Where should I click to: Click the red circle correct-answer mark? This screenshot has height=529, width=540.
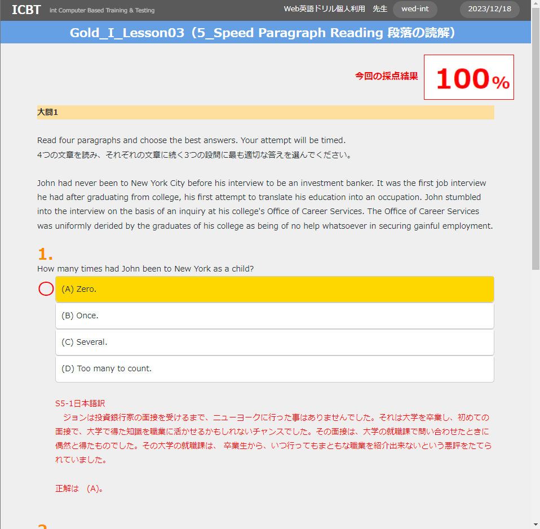coord(46,289)
